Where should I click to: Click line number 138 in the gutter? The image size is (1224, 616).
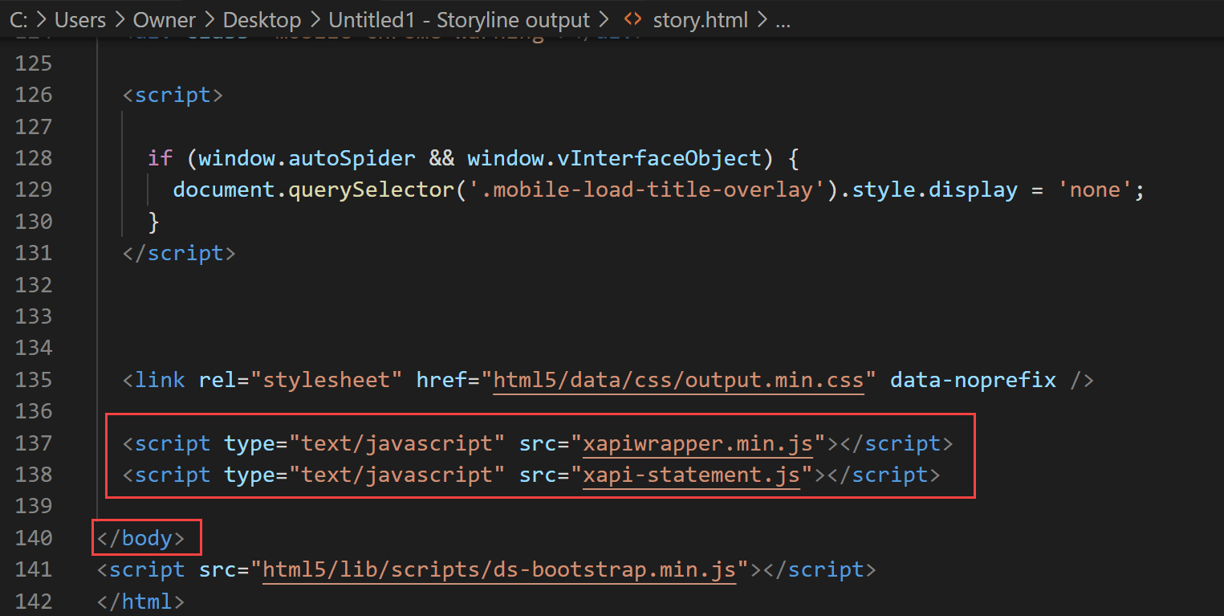[x=33, y=475]
